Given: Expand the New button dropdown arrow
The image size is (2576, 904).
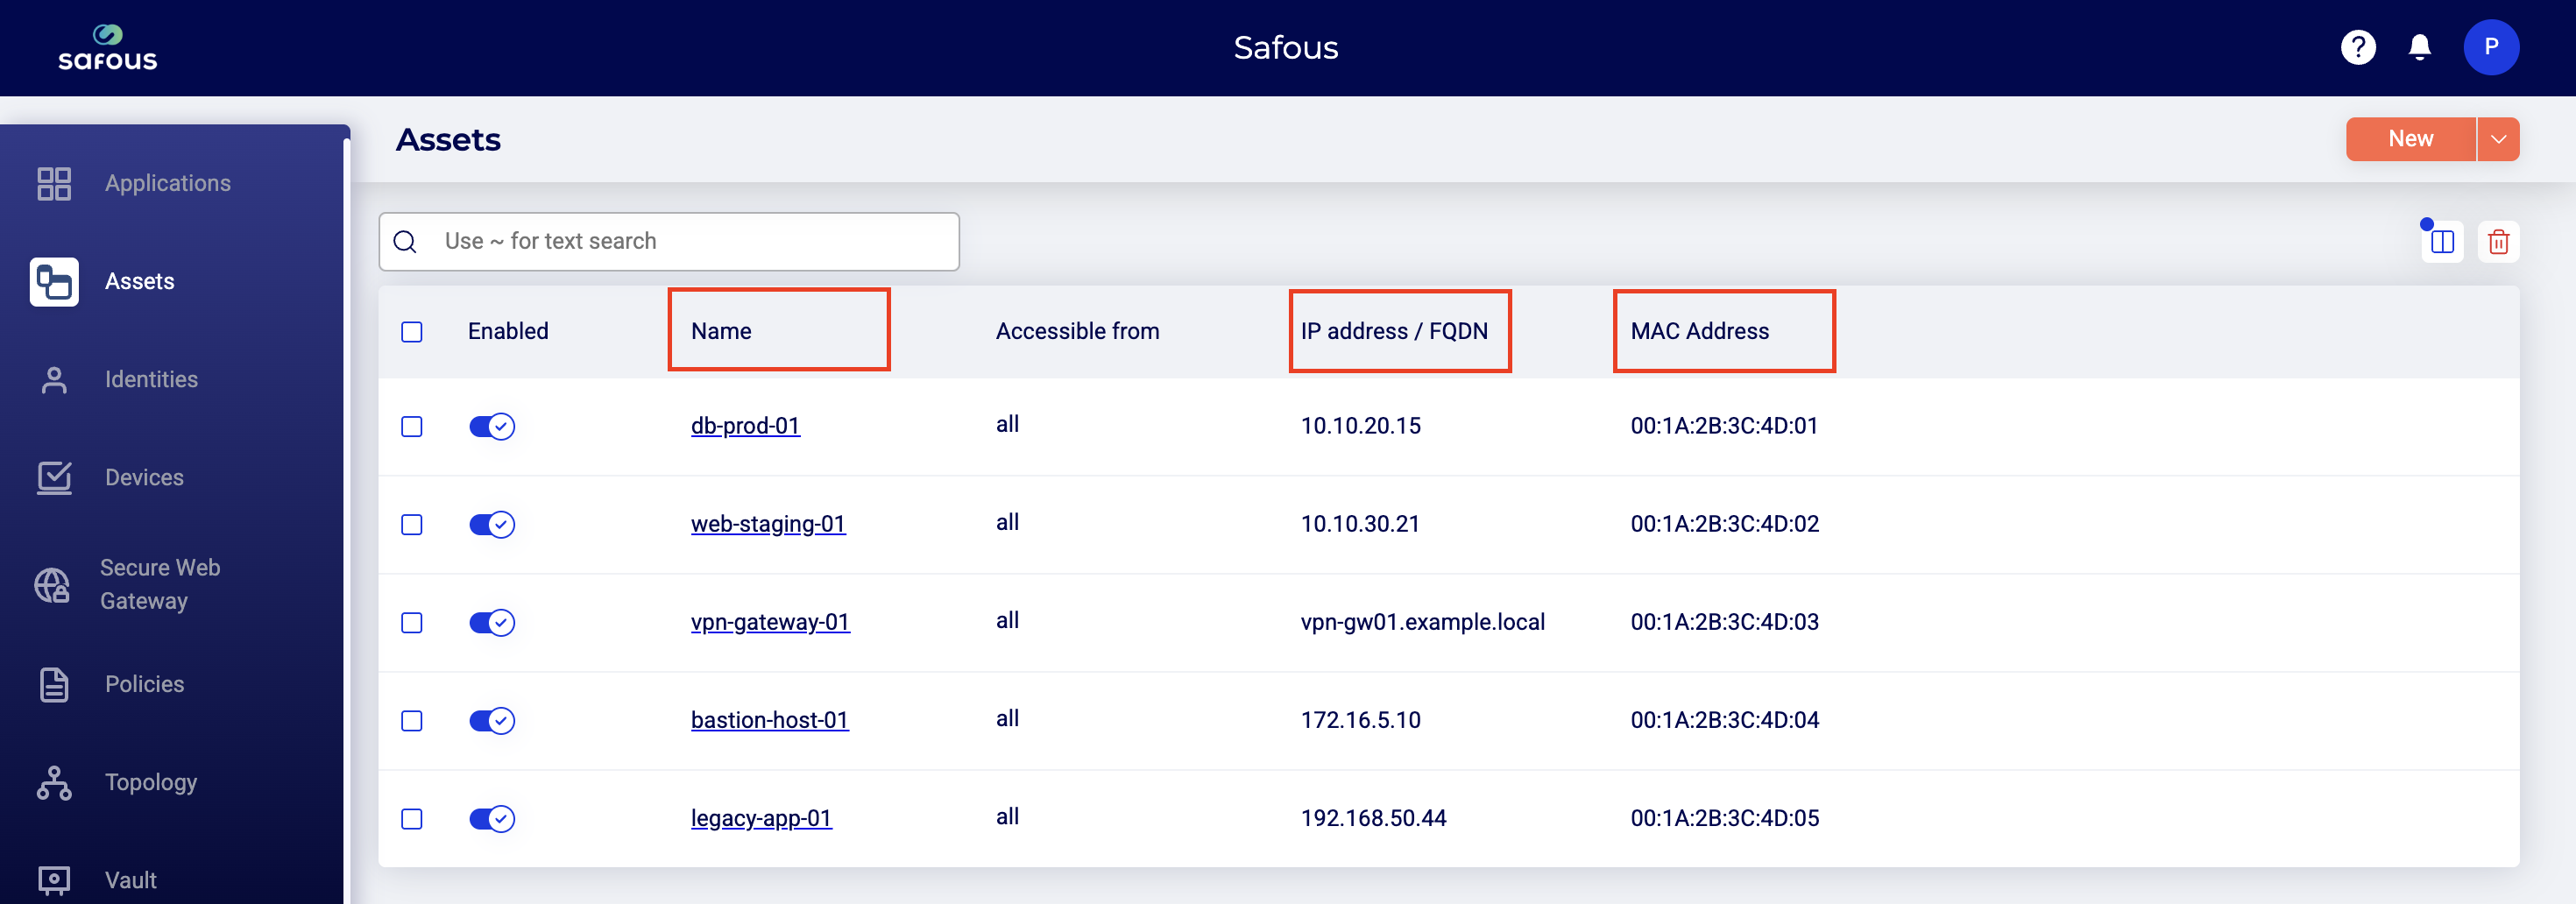Looking at the screenshot, I should click(x=2498, y=139).
